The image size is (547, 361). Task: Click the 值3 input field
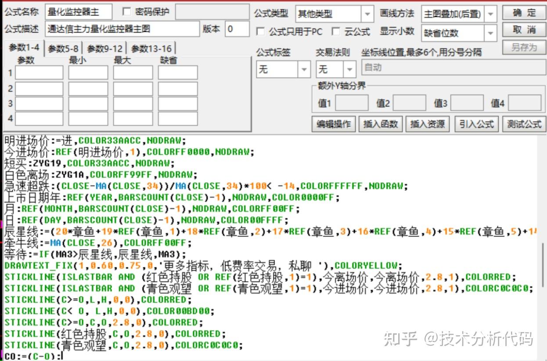pyautogui.click(x=467, y=103)
